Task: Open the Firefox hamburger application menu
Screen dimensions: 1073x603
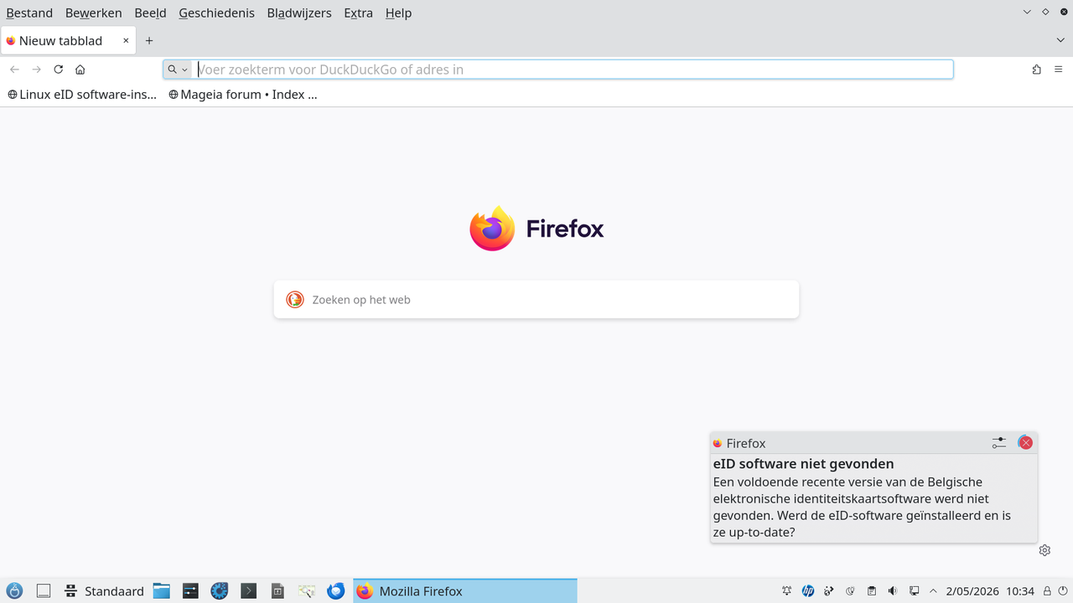Action: pyautogui.click(x=1059, y=70)
